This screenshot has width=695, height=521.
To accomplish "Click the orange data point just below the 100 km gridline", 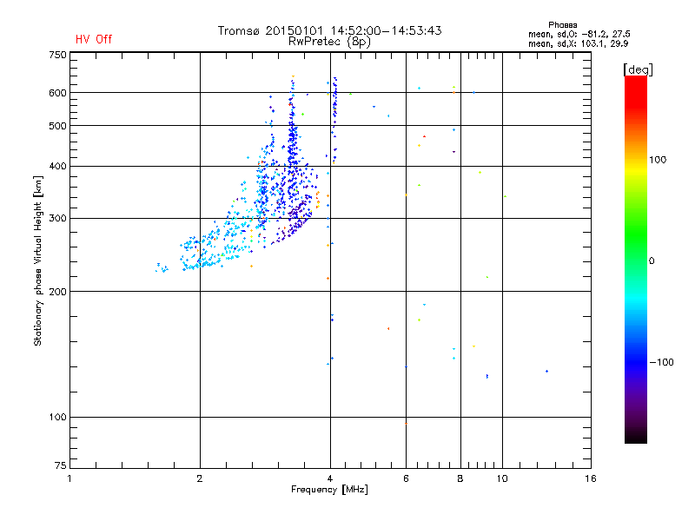I will [x=406, y=424].
